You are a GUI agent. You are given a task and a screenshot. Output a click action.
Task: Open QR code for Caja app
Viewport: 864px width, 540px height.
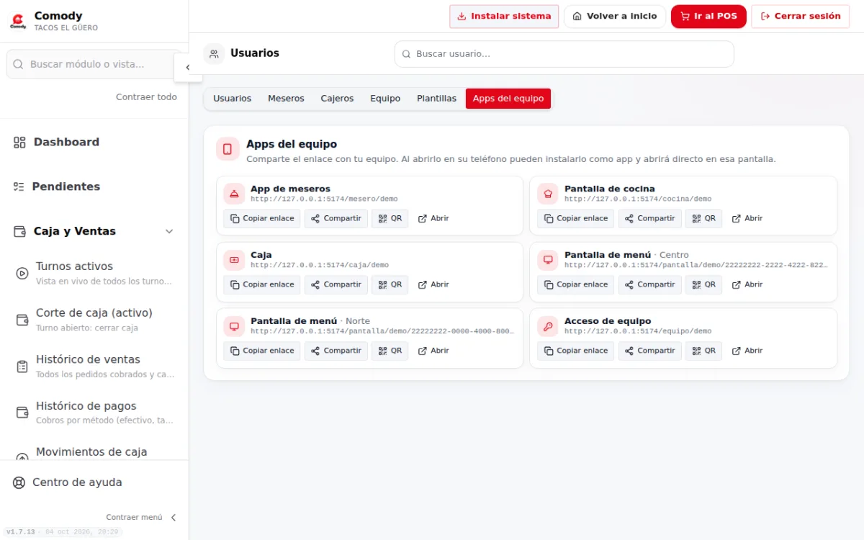[x=390, y=285]
